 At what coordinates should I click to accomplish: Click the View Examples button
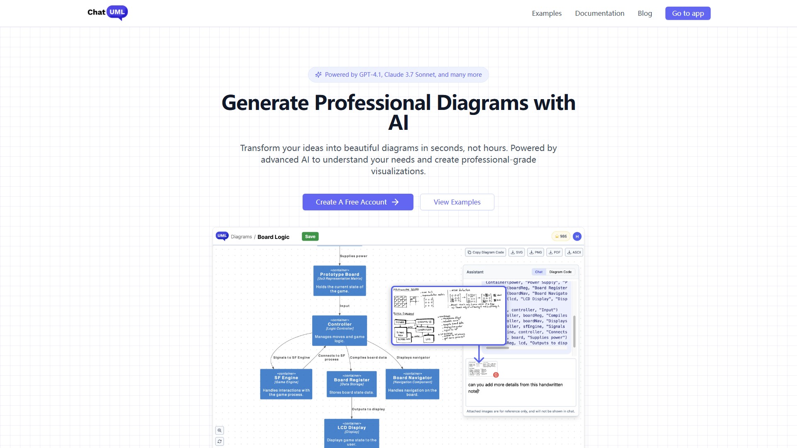click(x=457, y=202)
